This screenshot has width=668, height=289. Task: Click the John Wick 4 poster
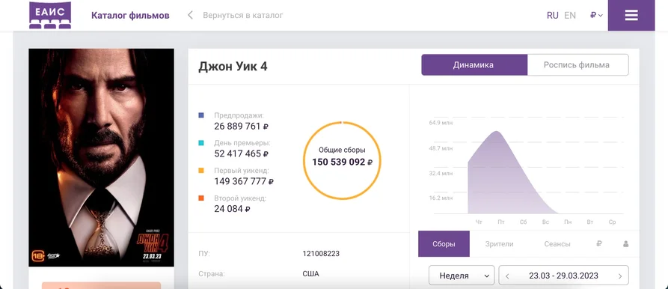[x=102, y=157]
